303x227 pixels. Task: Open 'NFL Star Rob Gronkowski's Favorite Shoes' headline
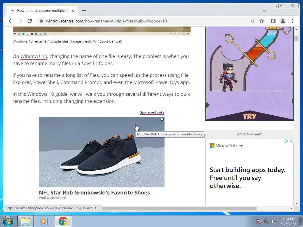click(x=94, y=192)
